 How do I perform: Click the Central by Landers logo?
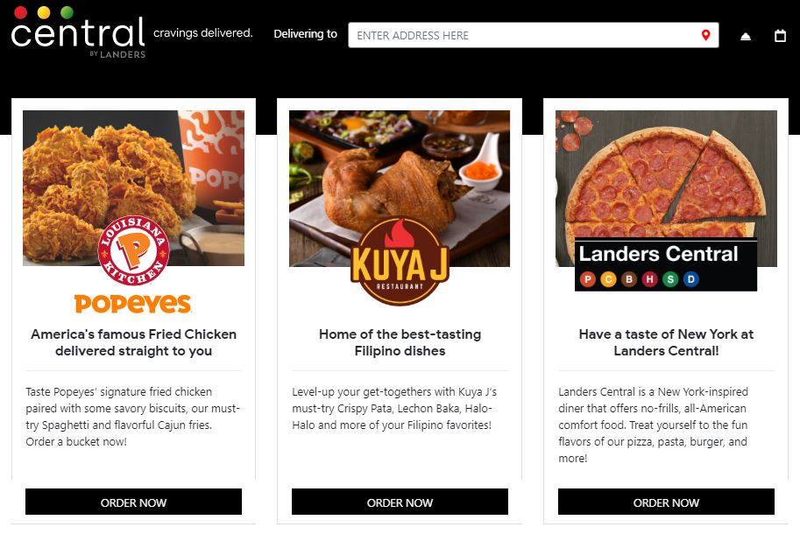pos(78,32)
